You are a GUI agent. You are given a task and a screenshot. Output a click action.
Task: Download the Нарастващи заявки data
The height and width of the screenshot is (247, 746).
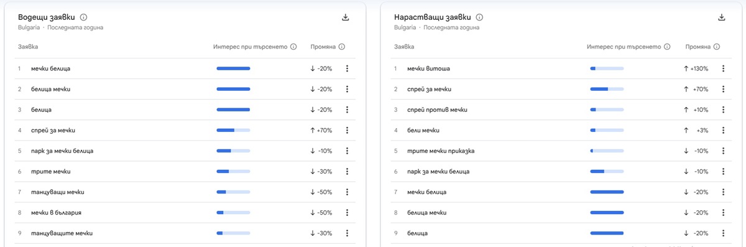(722, 17)
